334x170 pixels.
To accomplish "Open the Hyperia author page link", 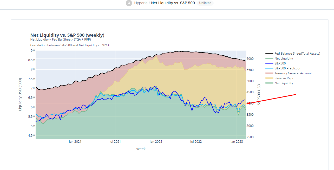I will 140,3.
